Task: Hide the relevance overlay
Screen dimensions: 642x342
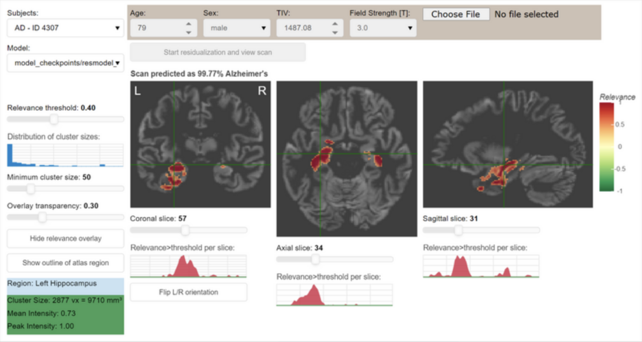Action: [x=65, y=238]
